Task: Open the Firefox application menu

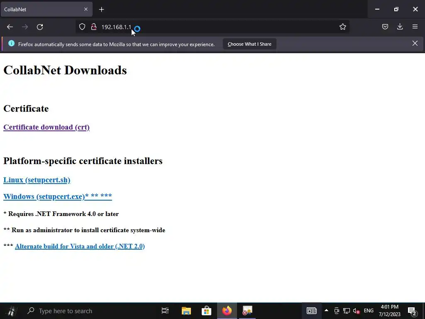Action: pyautogui.click(x=415, y=27)
